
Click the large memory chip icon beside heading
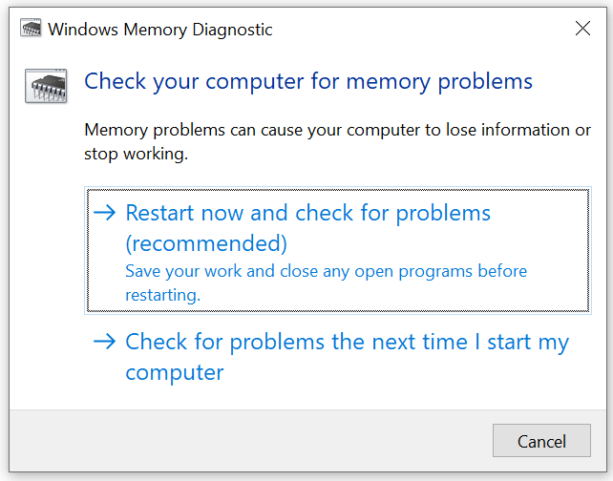pyautogui.click(x=46, y=86)
